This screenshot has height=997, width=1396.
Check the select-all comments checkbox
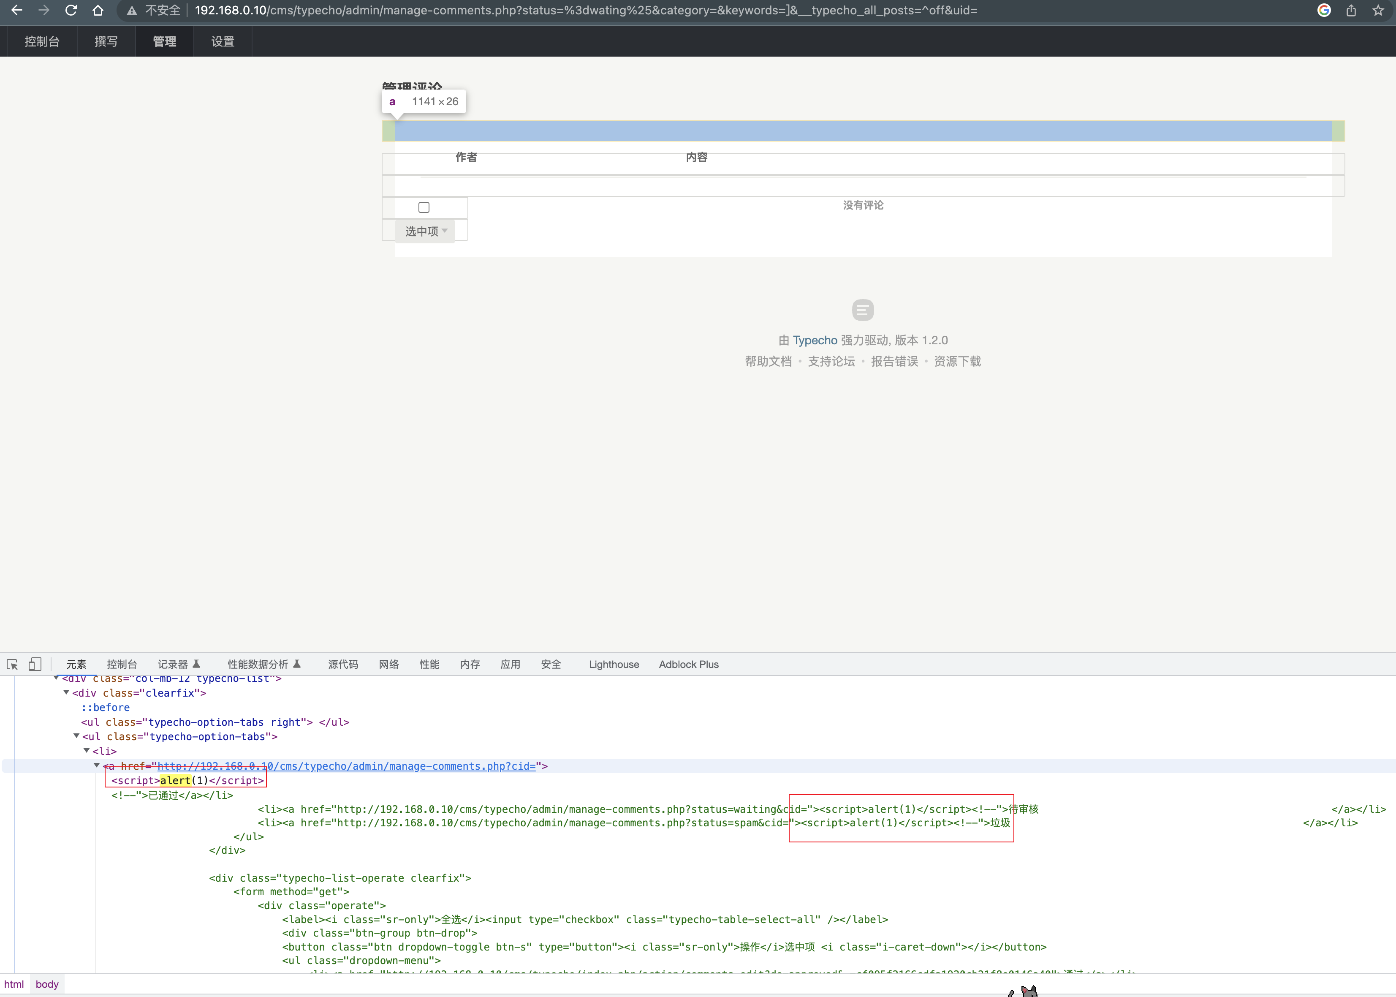(x=424, y=207)
